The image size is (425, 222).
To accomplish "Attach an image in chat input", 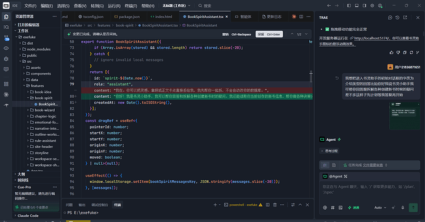I will (341, 208).
